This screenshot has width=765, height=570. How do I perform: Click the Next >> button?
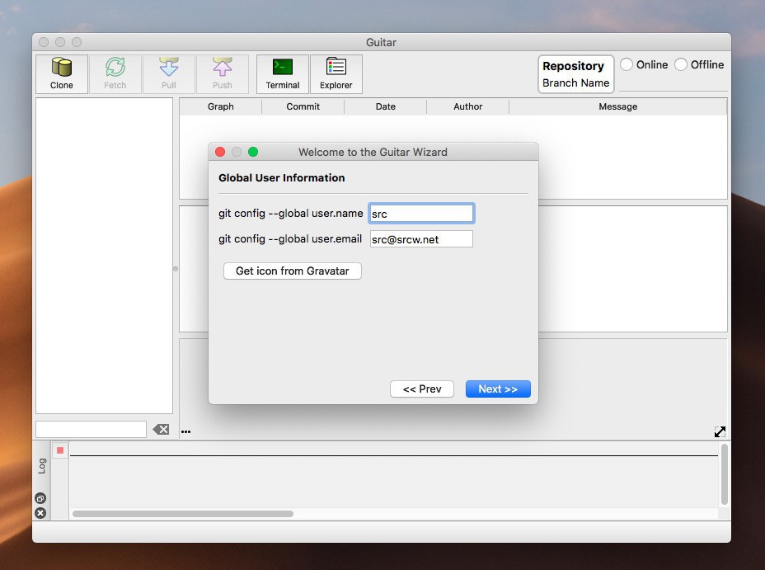click(x=498, y=389)
